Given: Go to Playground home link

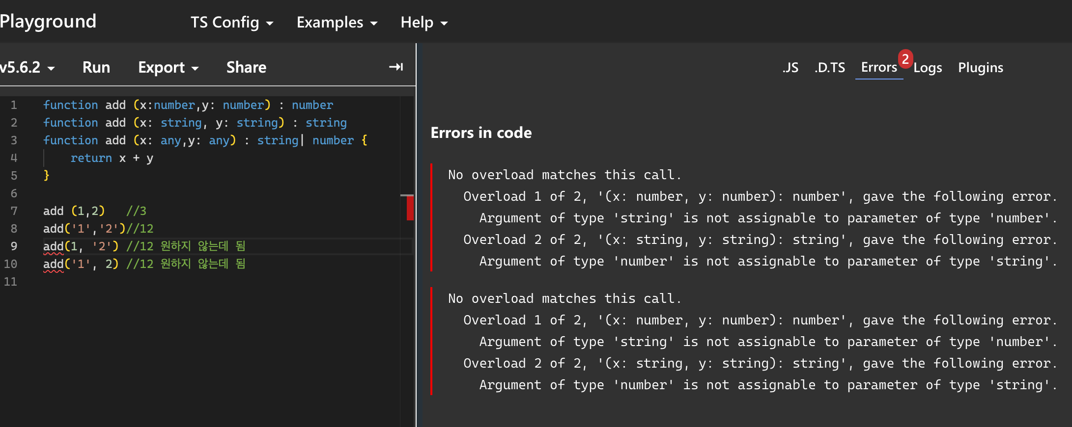Looking at the screenshot, I should pos(48,21).
